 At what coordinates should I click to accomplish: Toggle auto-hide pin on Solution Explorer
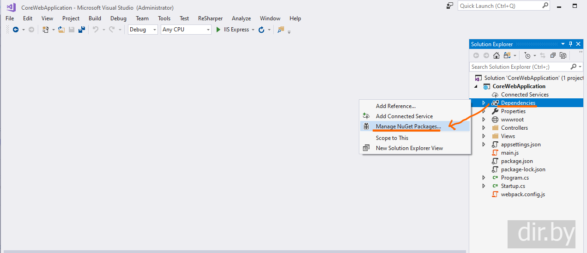pyautogui.click(x=570, y=44)
